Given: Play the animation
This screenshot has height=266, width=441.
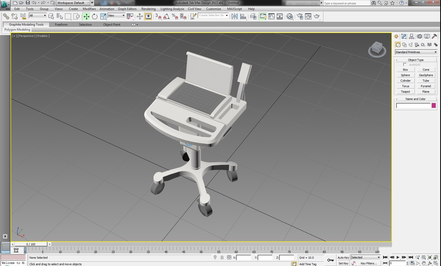Looking at the screenshot, I should click(398, 257).
